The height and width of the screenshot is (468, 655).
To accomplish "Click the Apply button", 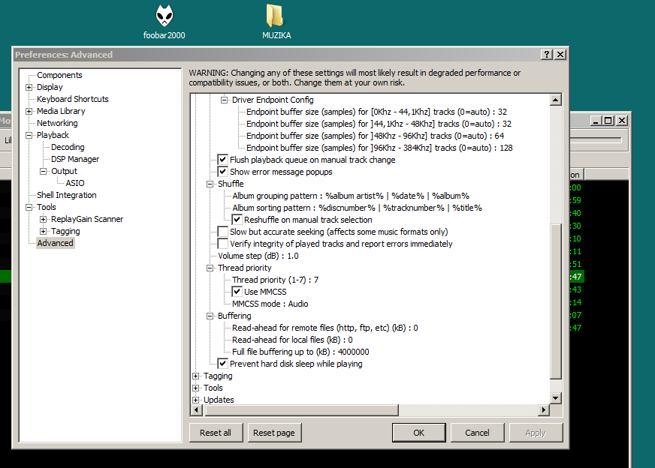I will coord(536,433).
